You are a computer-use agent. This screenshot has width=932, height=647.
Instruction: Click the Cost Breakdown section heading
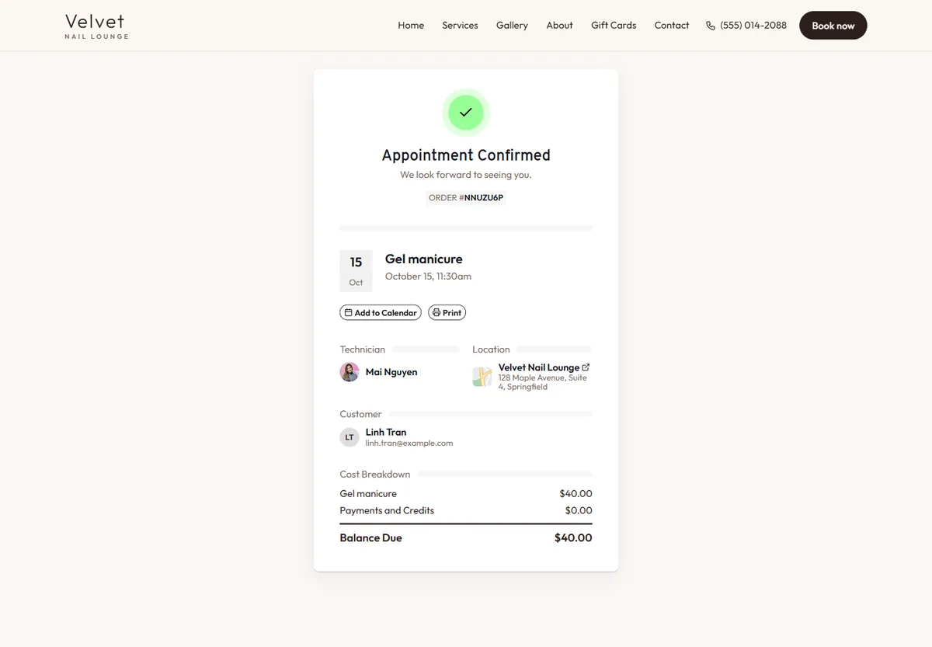tap(375, 474)
